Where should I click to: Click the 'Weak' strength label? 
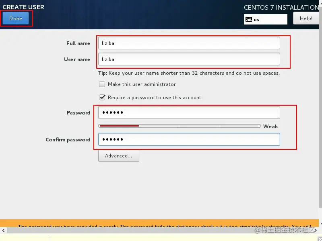click(270, 126)
